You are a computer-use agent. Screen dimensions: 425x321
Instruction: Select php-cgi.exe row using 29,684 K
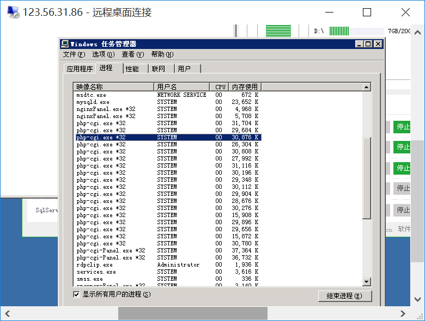coord(167,130)
